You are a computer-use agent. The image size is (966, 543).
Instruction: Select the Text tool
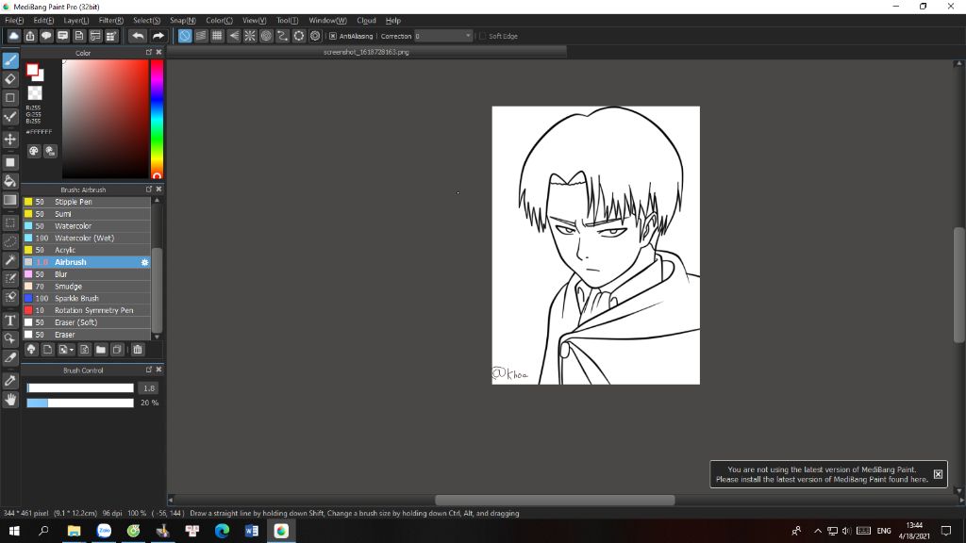pyautogui.click(x=10, y=321)
